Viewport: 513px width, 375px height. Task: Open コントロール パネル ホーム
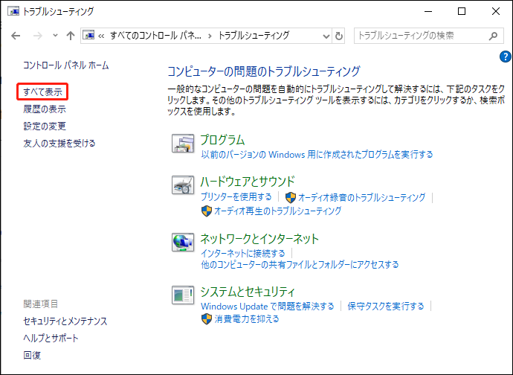(x=65, y=65)
